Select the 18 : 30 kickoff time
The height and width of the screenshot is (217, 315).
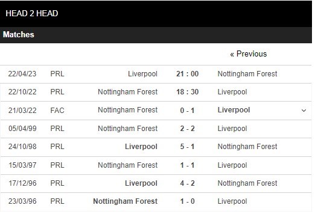click(x=187, y=92)
